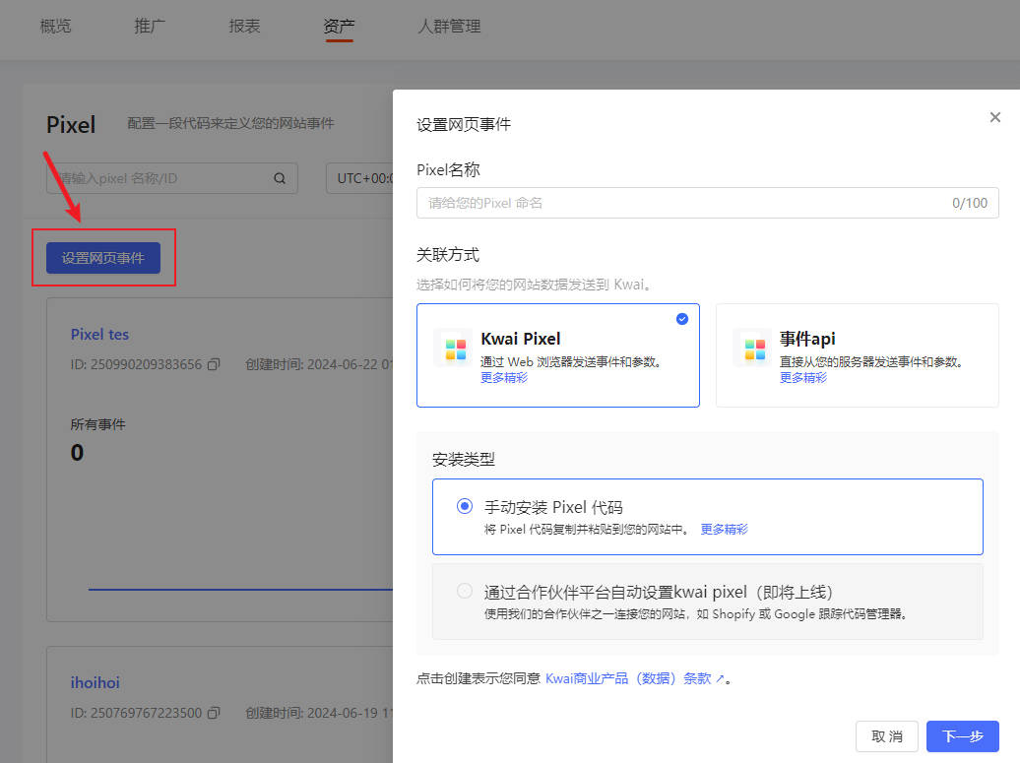This screenshot has height=763, width=1020.
Task: Click the Kwai Pixel logo icon
Action: (x=454, y=349)
